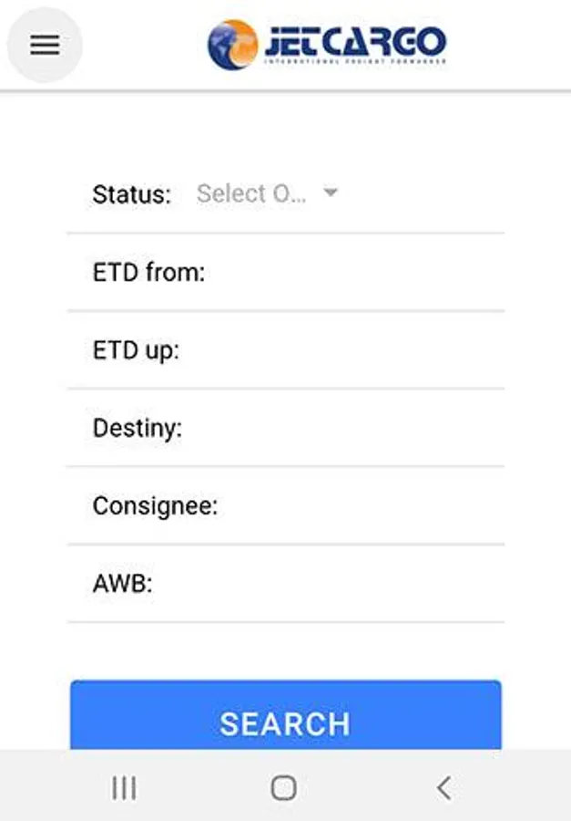Open the hamburger navigation menu
Screen dimensions: 571x821
click(45, 45)
